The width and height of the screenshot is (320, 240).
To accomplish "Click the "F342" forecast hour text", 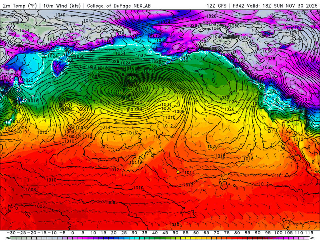I will coord(238,6).
